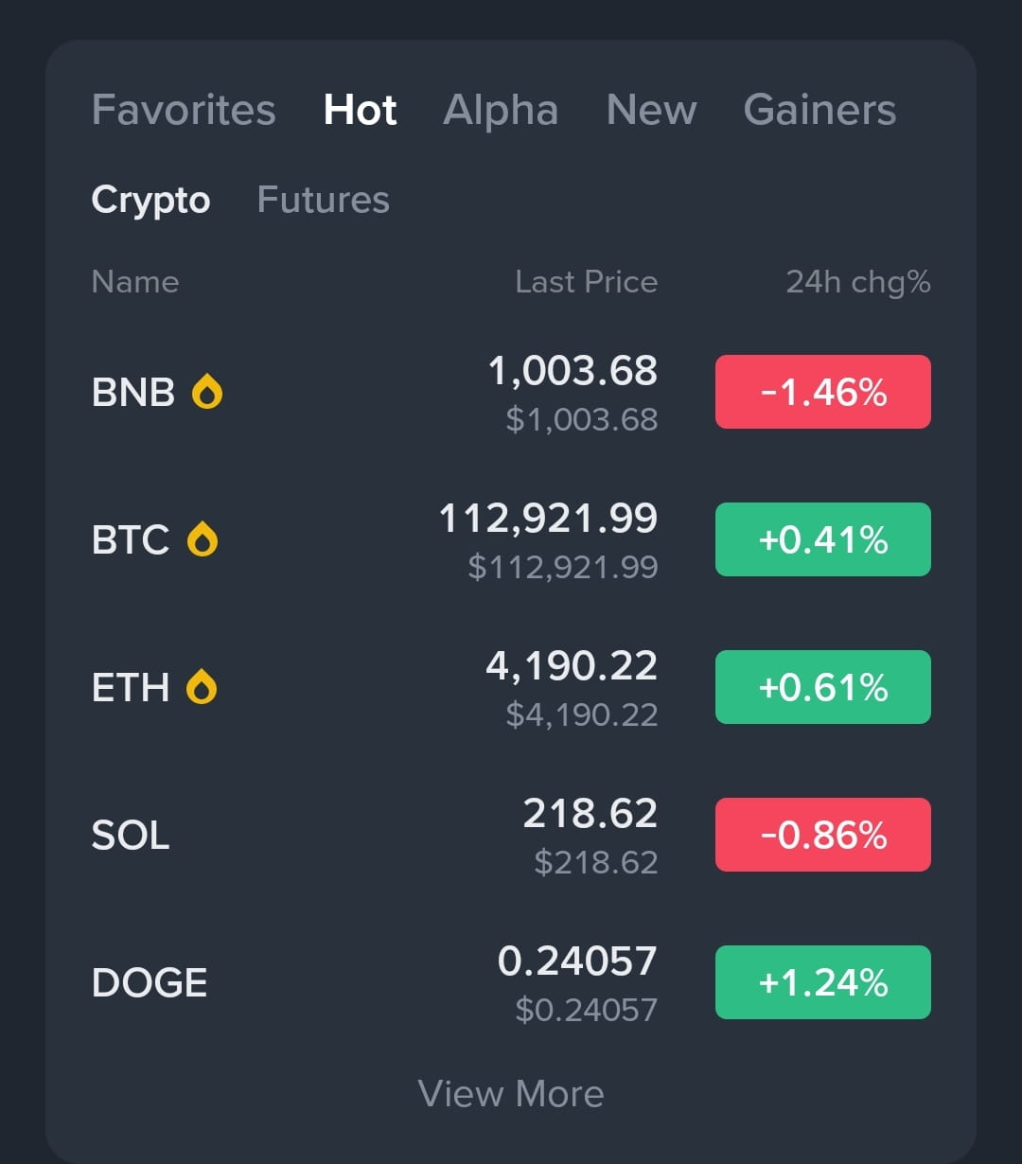Toggle BNB's -1.46% change badge
Screen dimensions: 1022x1164
pos(823,392)
